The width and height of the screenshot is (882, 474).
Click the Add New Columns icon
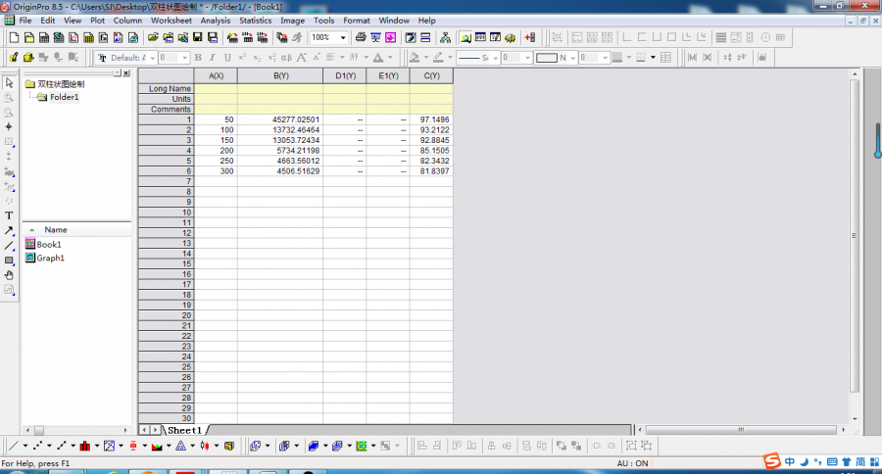pos(530,37)
